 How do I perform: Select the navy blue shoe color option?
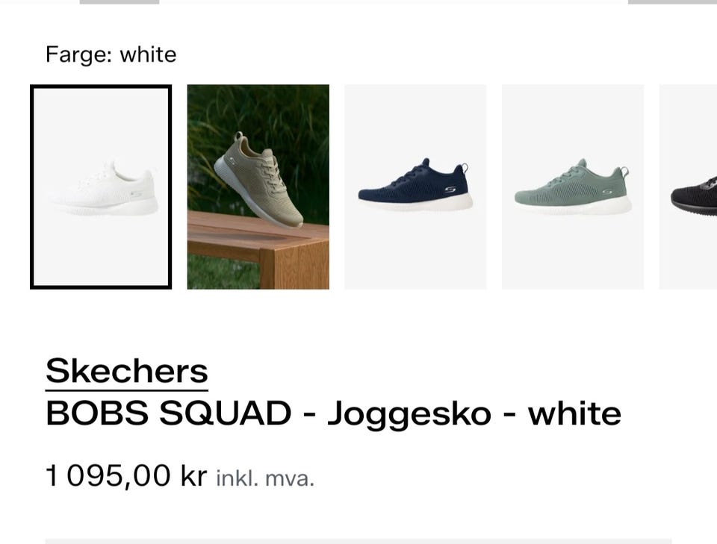click(416, 187)
